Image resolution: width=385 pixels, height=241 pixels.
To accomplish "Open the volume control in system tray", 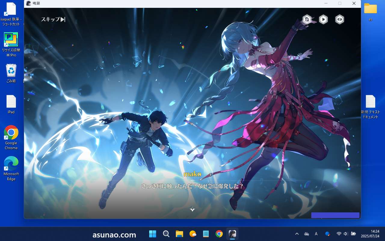I will (346, 234).
